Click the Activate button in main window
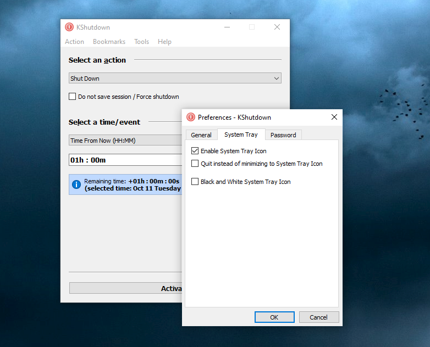Viewport: 430px width, 347px height. (x=125, y=288)
